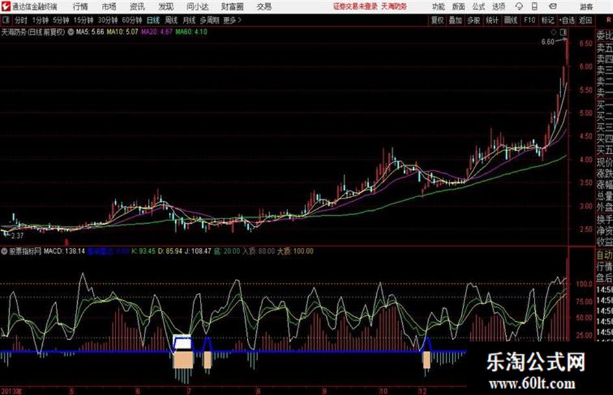Click the 统计 statistics button
This screenshot has height=395, width=613.
(x=492, y=20)
